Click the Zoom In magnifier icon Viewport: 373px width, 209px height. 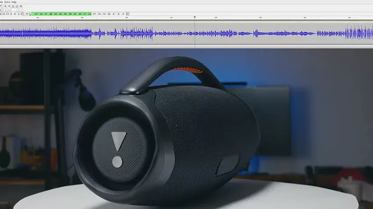click(x=5, y=6)
